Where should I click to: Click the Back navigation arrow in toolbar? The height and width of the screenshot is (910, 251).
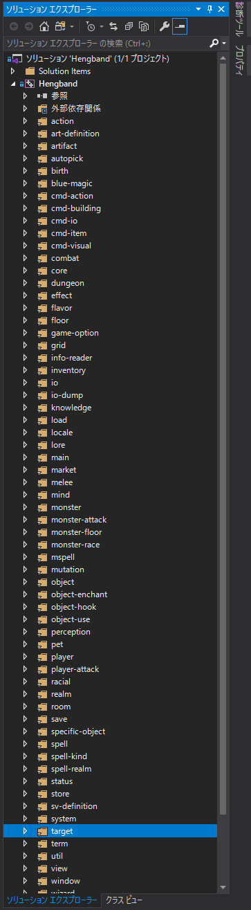[14, 26]
